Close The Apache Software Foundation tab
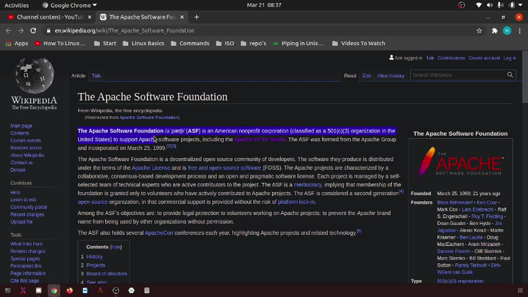This screenshot has height=297, width=528. click(182, 17)
